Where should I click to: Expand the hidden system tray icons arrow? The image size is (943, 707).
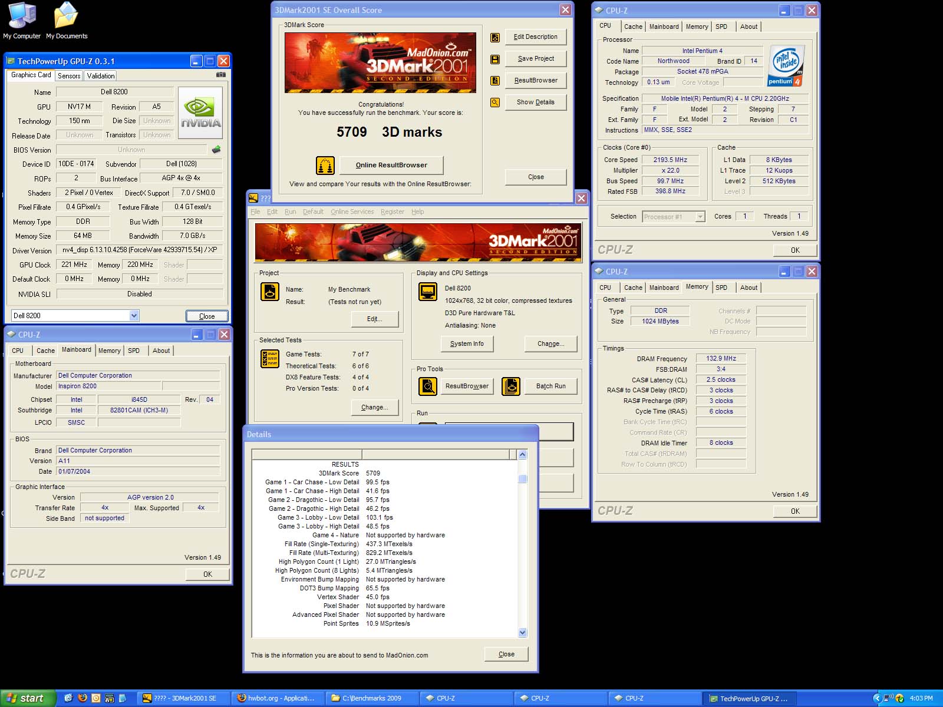877,698
